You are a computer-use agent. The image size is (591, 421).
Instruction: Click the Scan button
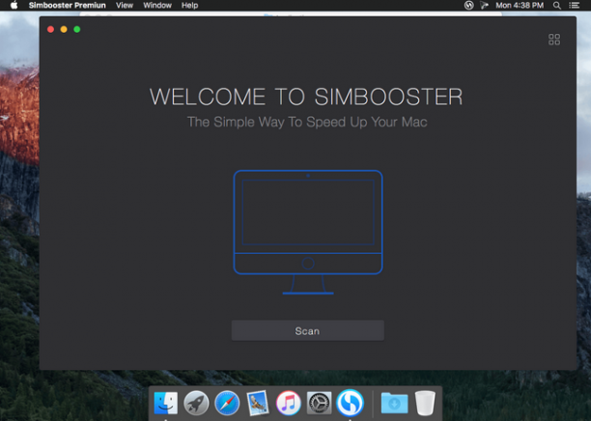coord(307,330)
